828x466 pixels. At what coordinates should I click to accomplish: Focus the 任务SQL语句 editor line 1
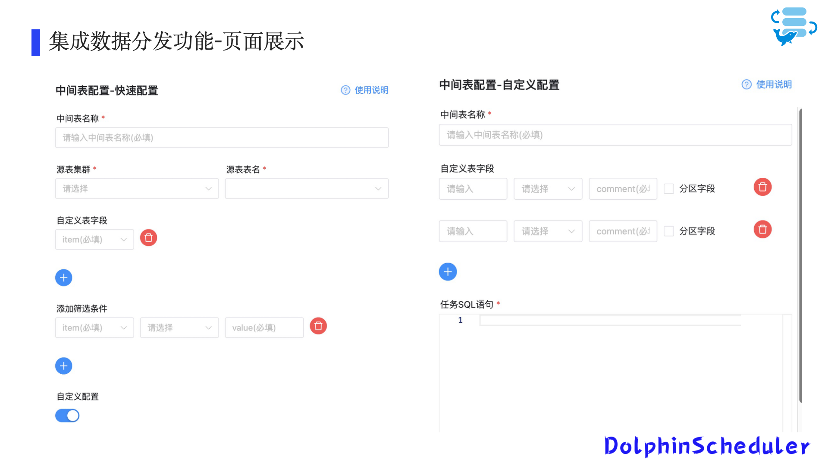click(x=610, y=320)
